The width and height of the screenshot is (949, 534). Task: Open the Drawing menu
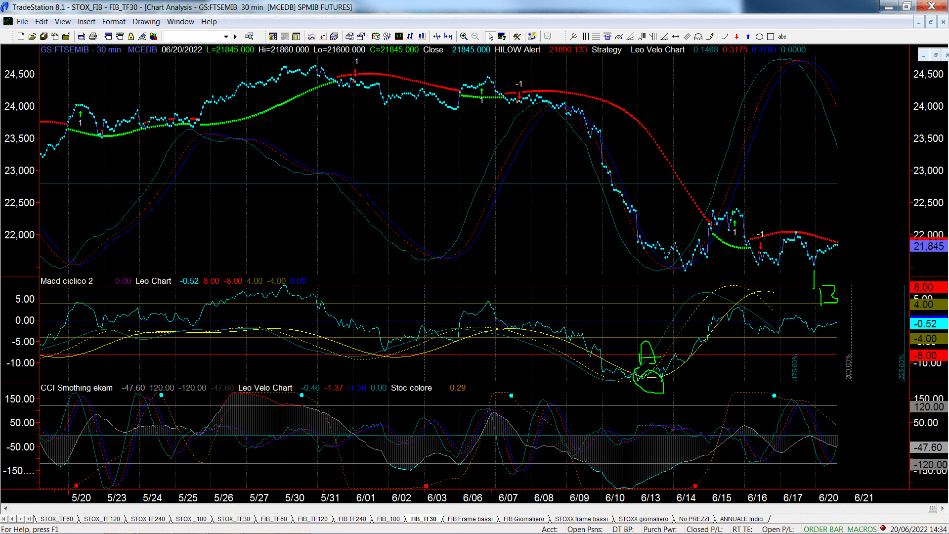(x=146, y=22)
